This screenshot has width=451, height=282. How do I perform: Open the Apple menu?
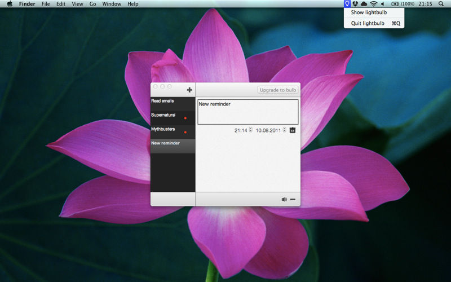pos(10,4)
